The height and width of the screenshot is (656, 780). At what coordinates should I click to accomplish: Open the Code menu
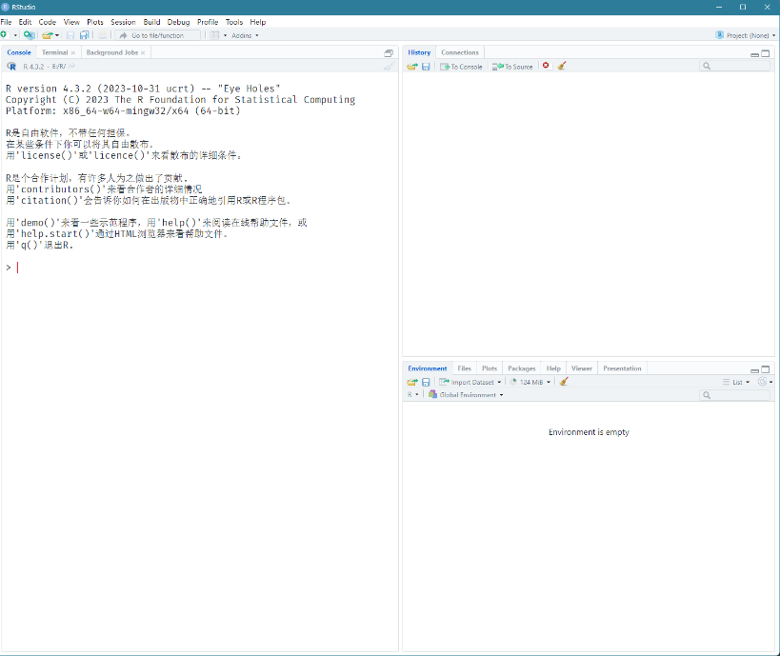(48, 22)
